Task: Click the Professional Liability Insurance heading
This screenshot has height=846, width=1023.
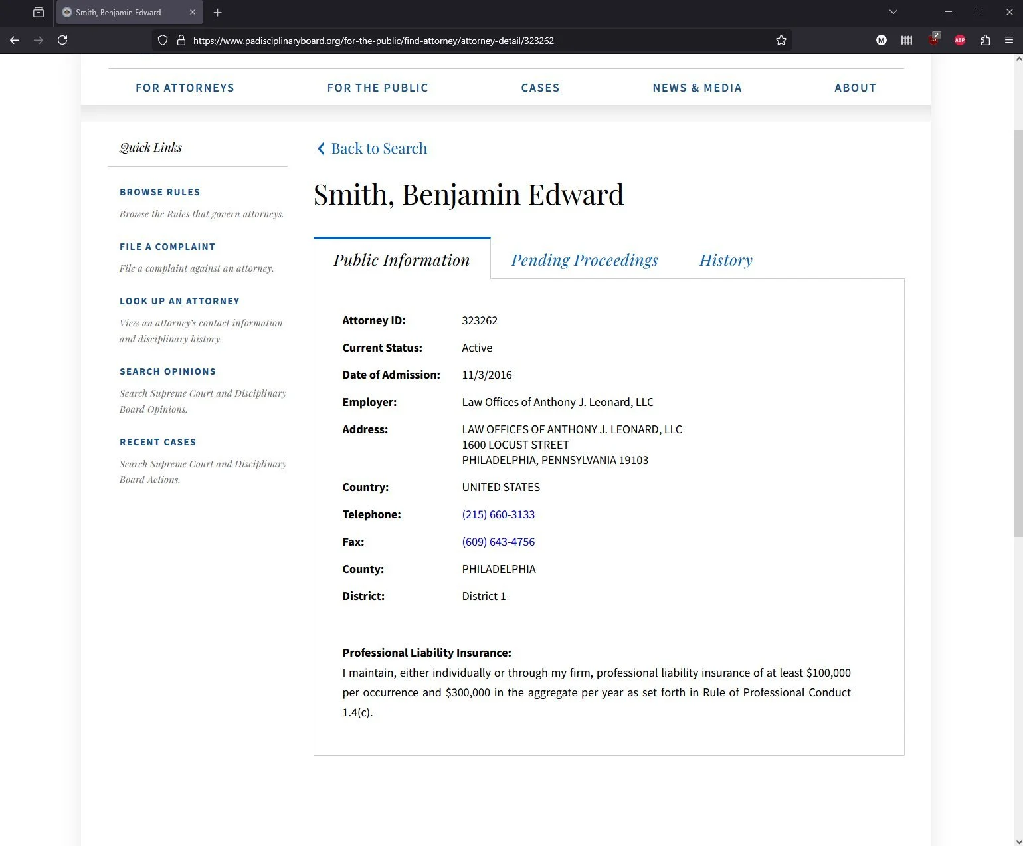Action: point(426,653)
